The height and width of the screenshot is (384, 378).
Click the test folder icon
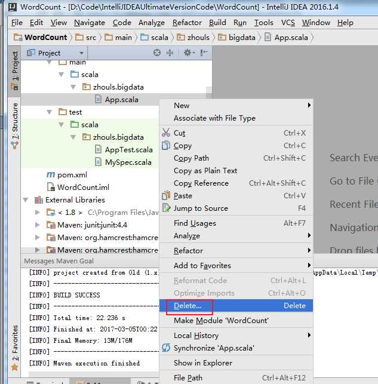point(63,112)
